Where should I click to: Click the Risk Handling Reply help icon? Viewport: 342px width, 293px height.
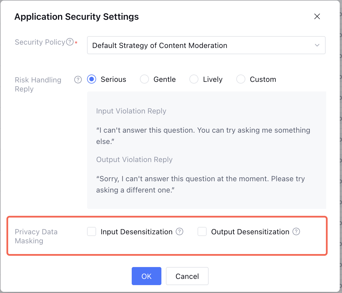[78, 80]
